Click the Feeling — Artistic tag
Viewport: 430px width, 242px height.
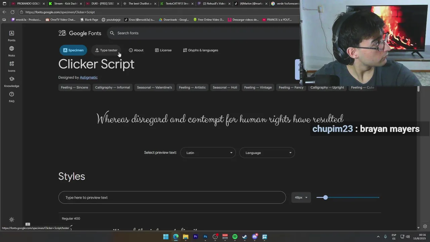pyautogui.click(x=192, y=87)
